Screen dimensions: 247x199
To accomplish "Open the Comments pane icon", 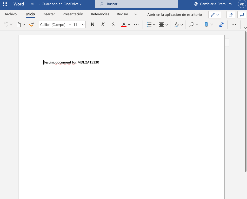I will (x=242, y=15).
